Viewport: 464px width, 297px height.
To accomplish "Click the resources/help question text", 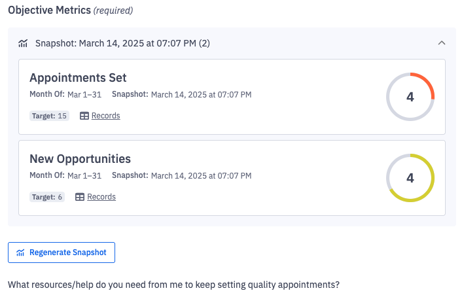I will pyautogui.click(x=174, y=285).
